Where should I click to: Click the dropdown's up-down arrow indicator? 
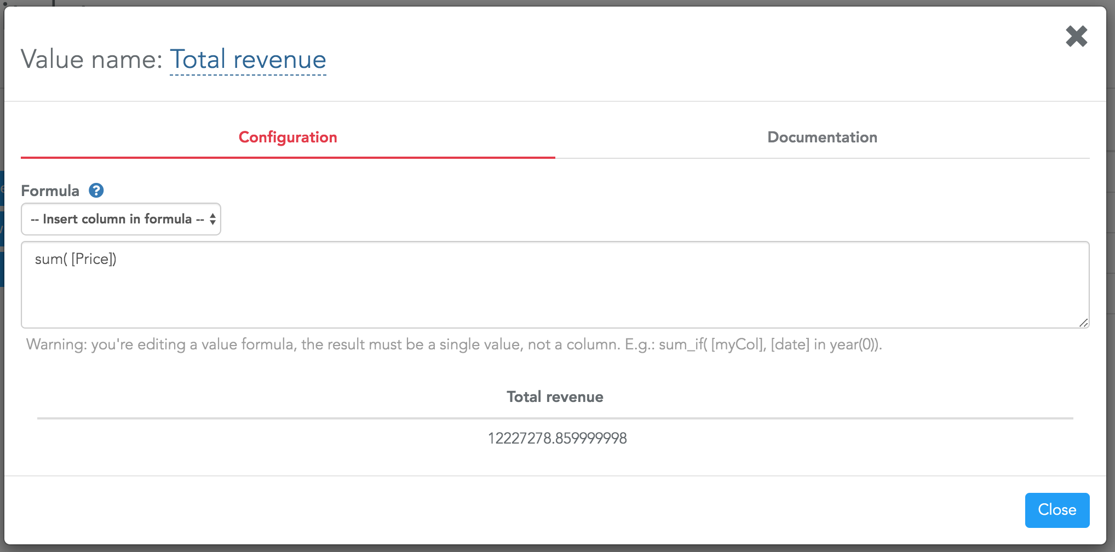(x=212, y=219)
